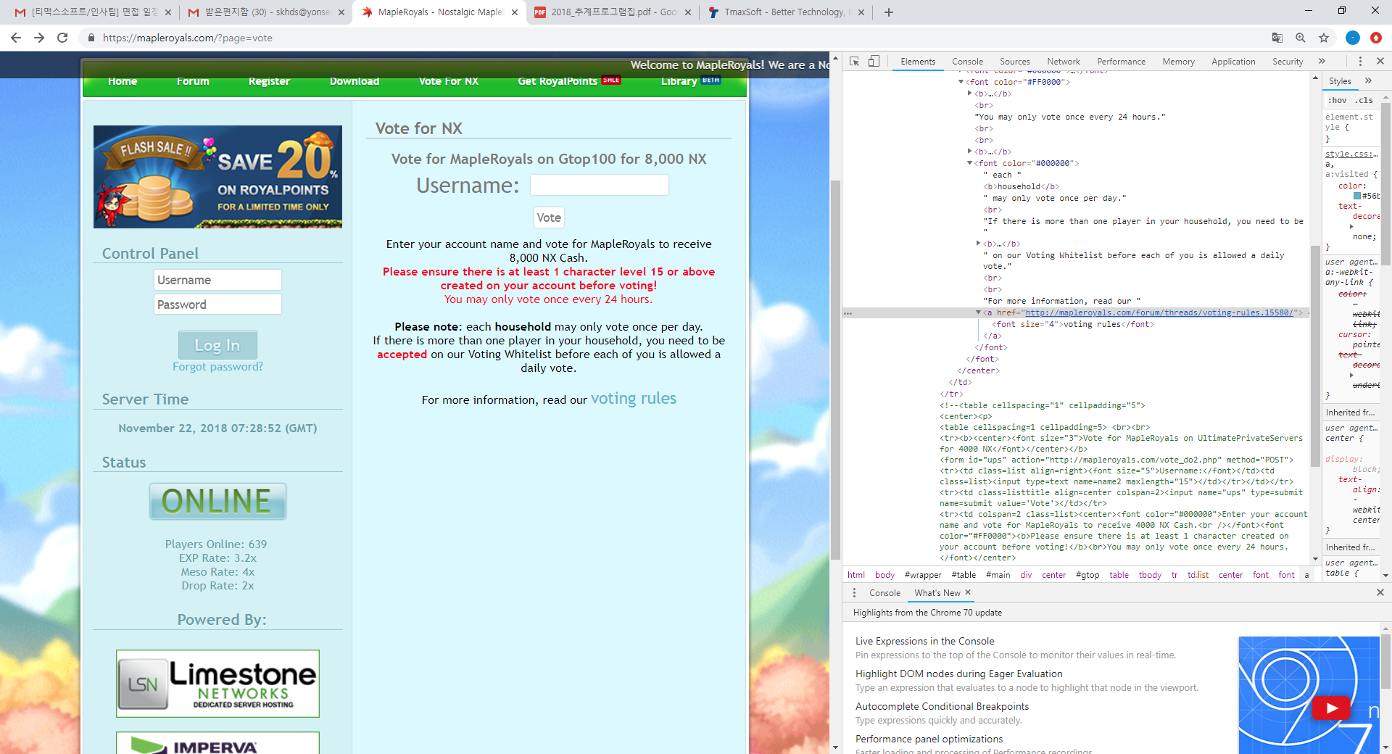Click the teal color swatch in Styles
Image resolution: width=1392 pixels, height=754 pixels.
tap(1357, 196)
